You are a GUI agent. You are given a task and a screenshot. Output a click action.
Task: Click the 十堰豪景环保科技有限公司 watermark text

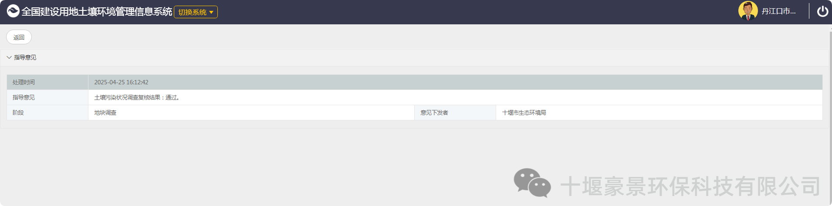click(690, 186)
